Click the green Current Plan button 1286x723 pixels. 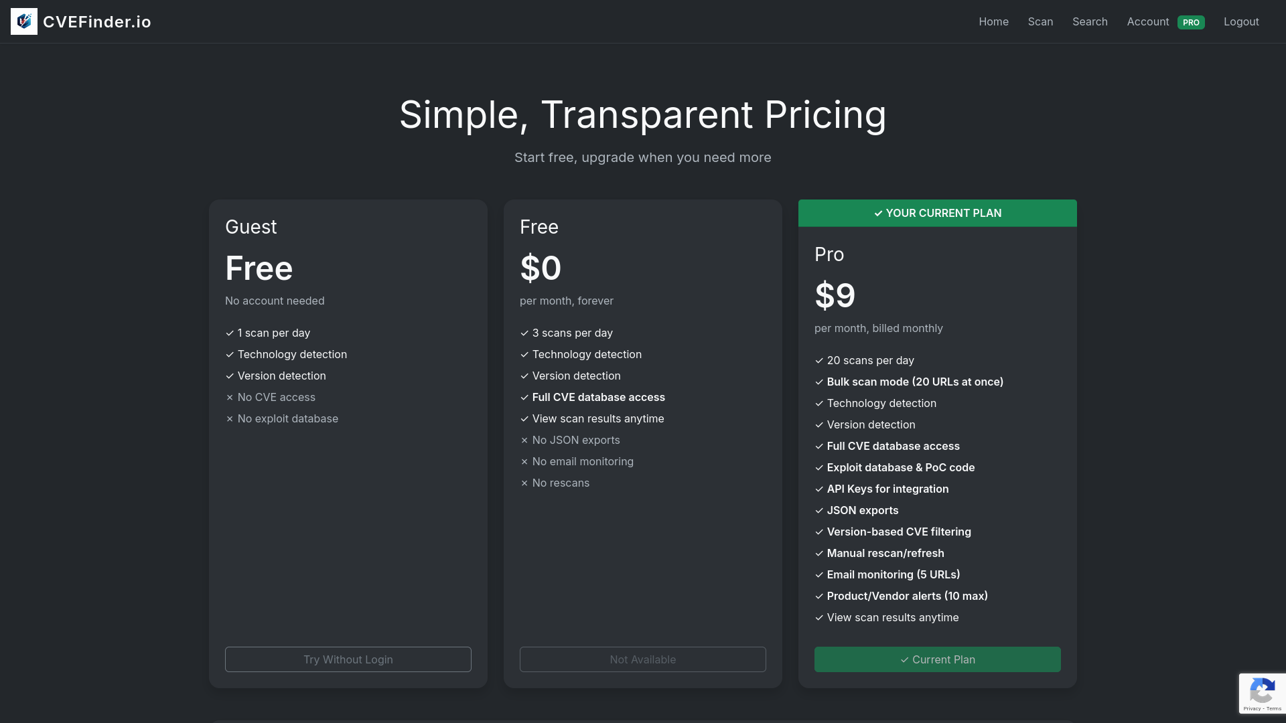pos(937,659)
